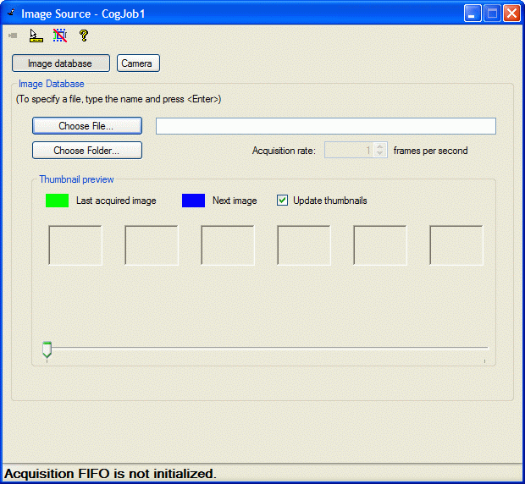Select the sixth empty thumbnail box

[x=456, y=245]
